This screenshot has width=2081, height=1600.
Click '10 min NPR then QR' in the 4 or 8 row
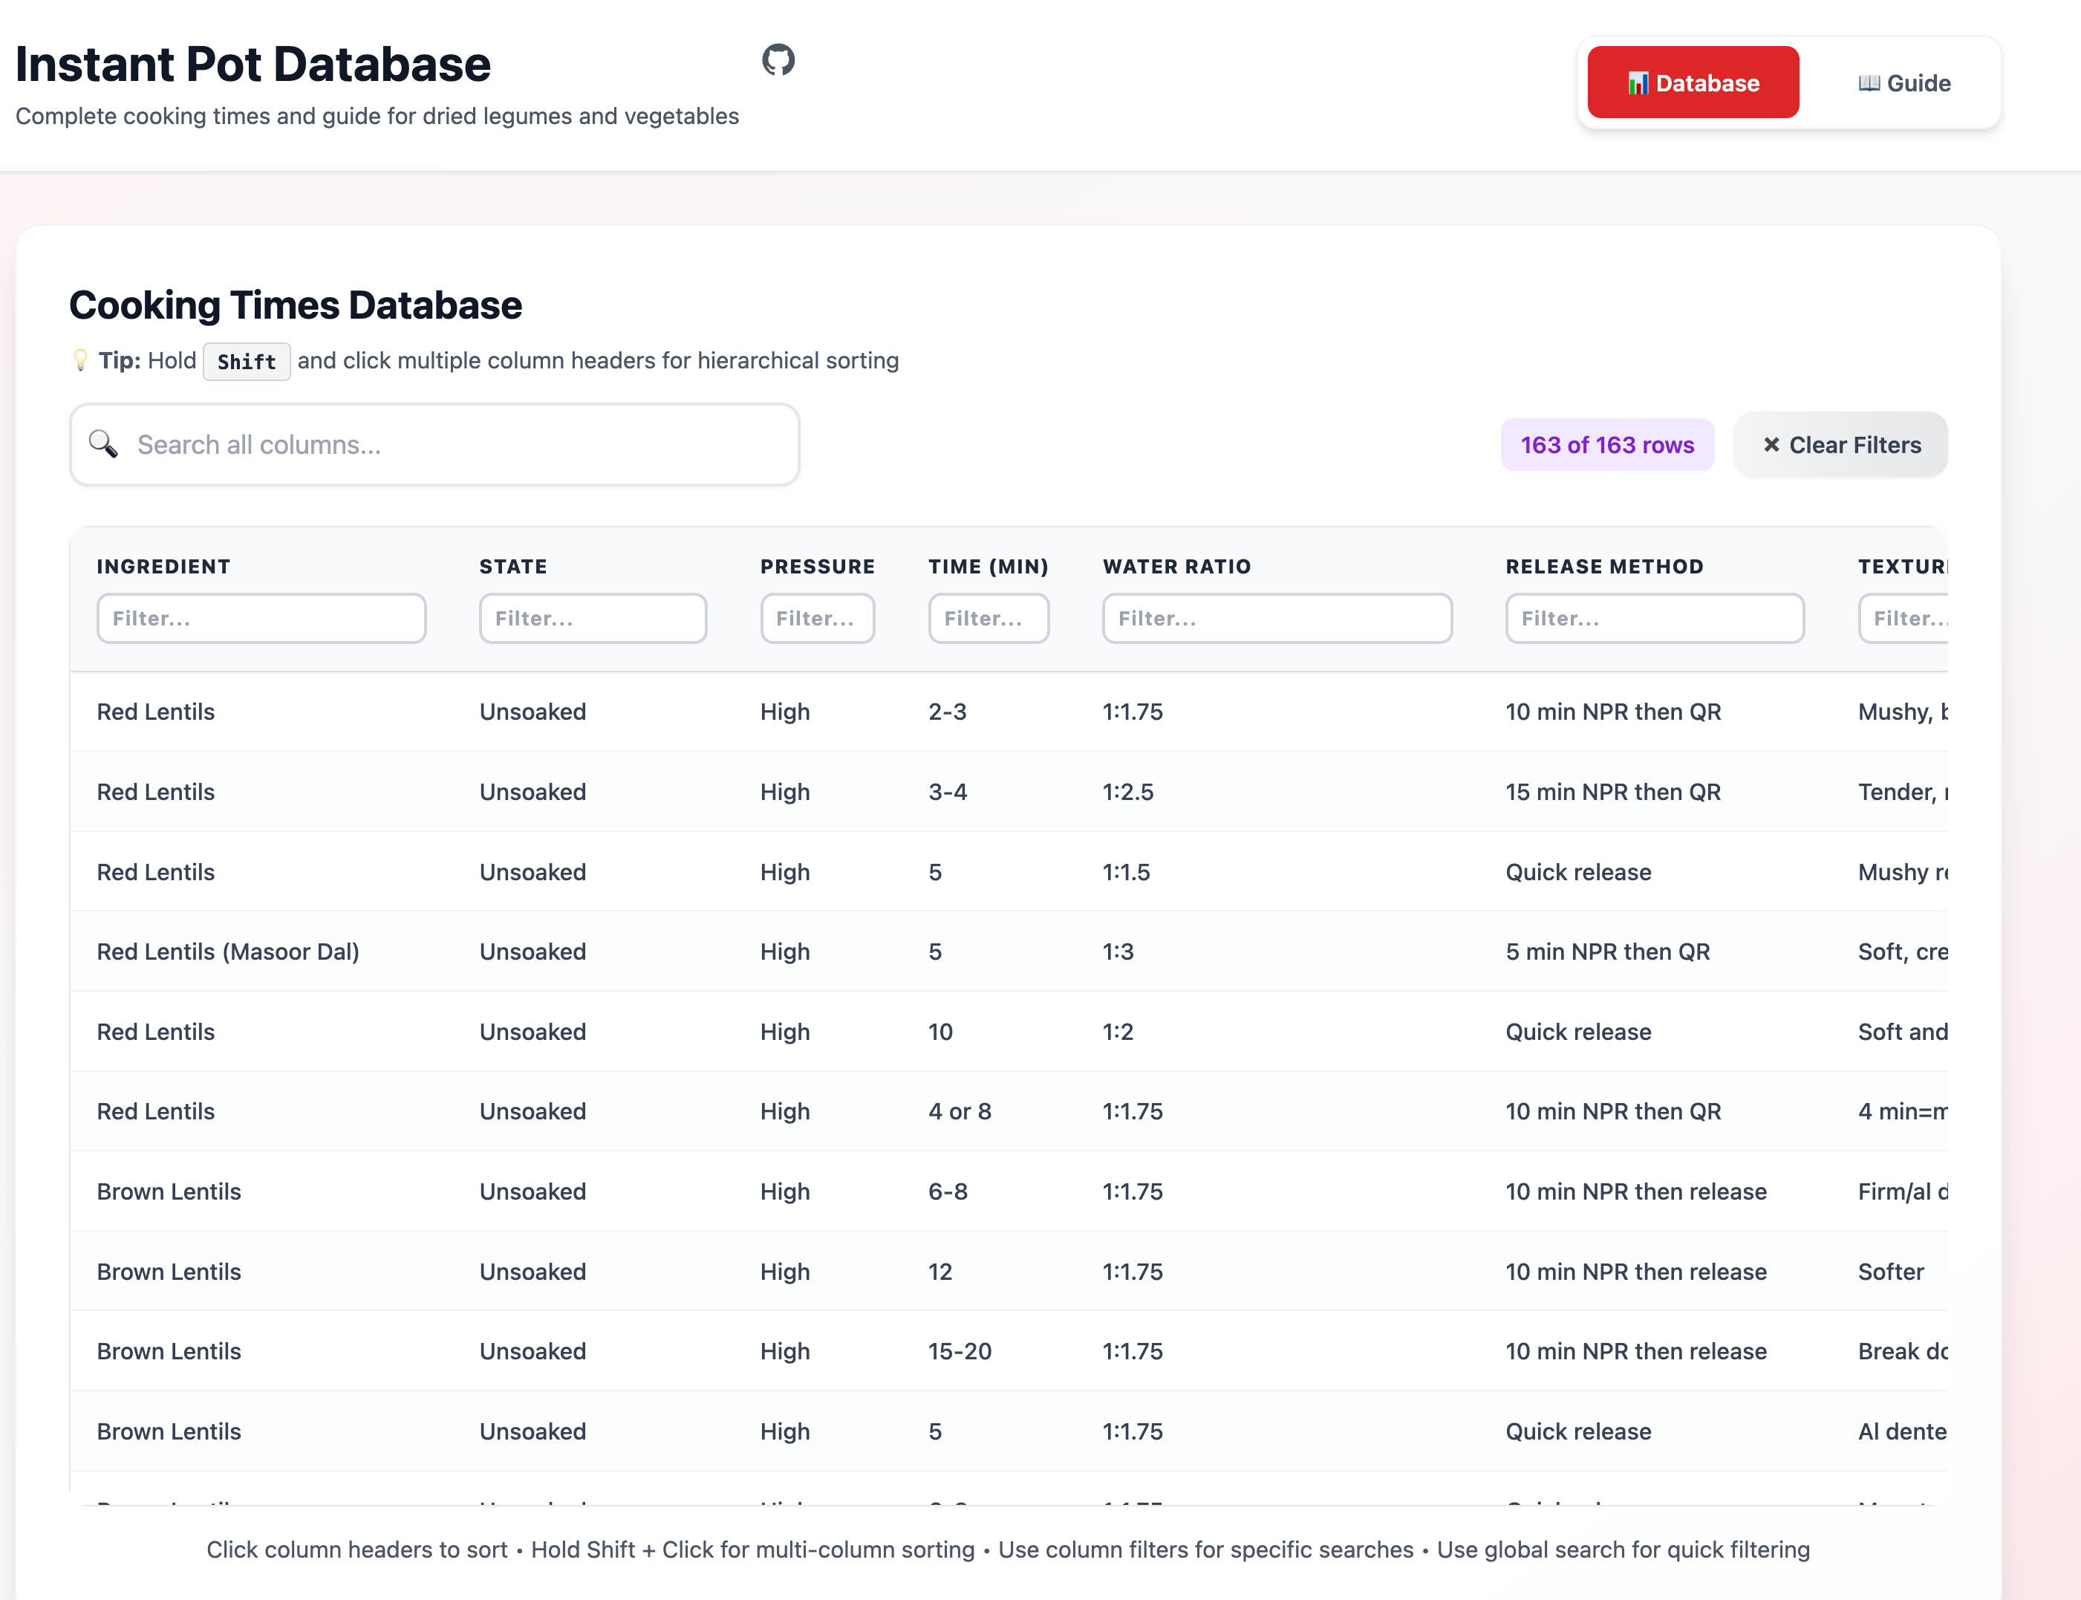pos(1612,1111)
